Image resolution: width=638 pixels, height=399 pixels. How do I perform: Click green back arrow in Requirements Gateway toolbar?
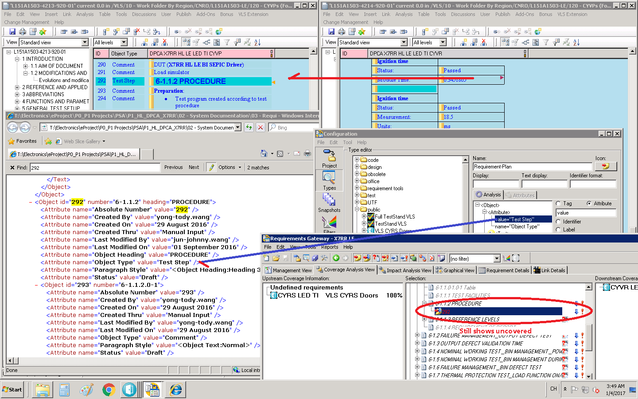(336, 258)
